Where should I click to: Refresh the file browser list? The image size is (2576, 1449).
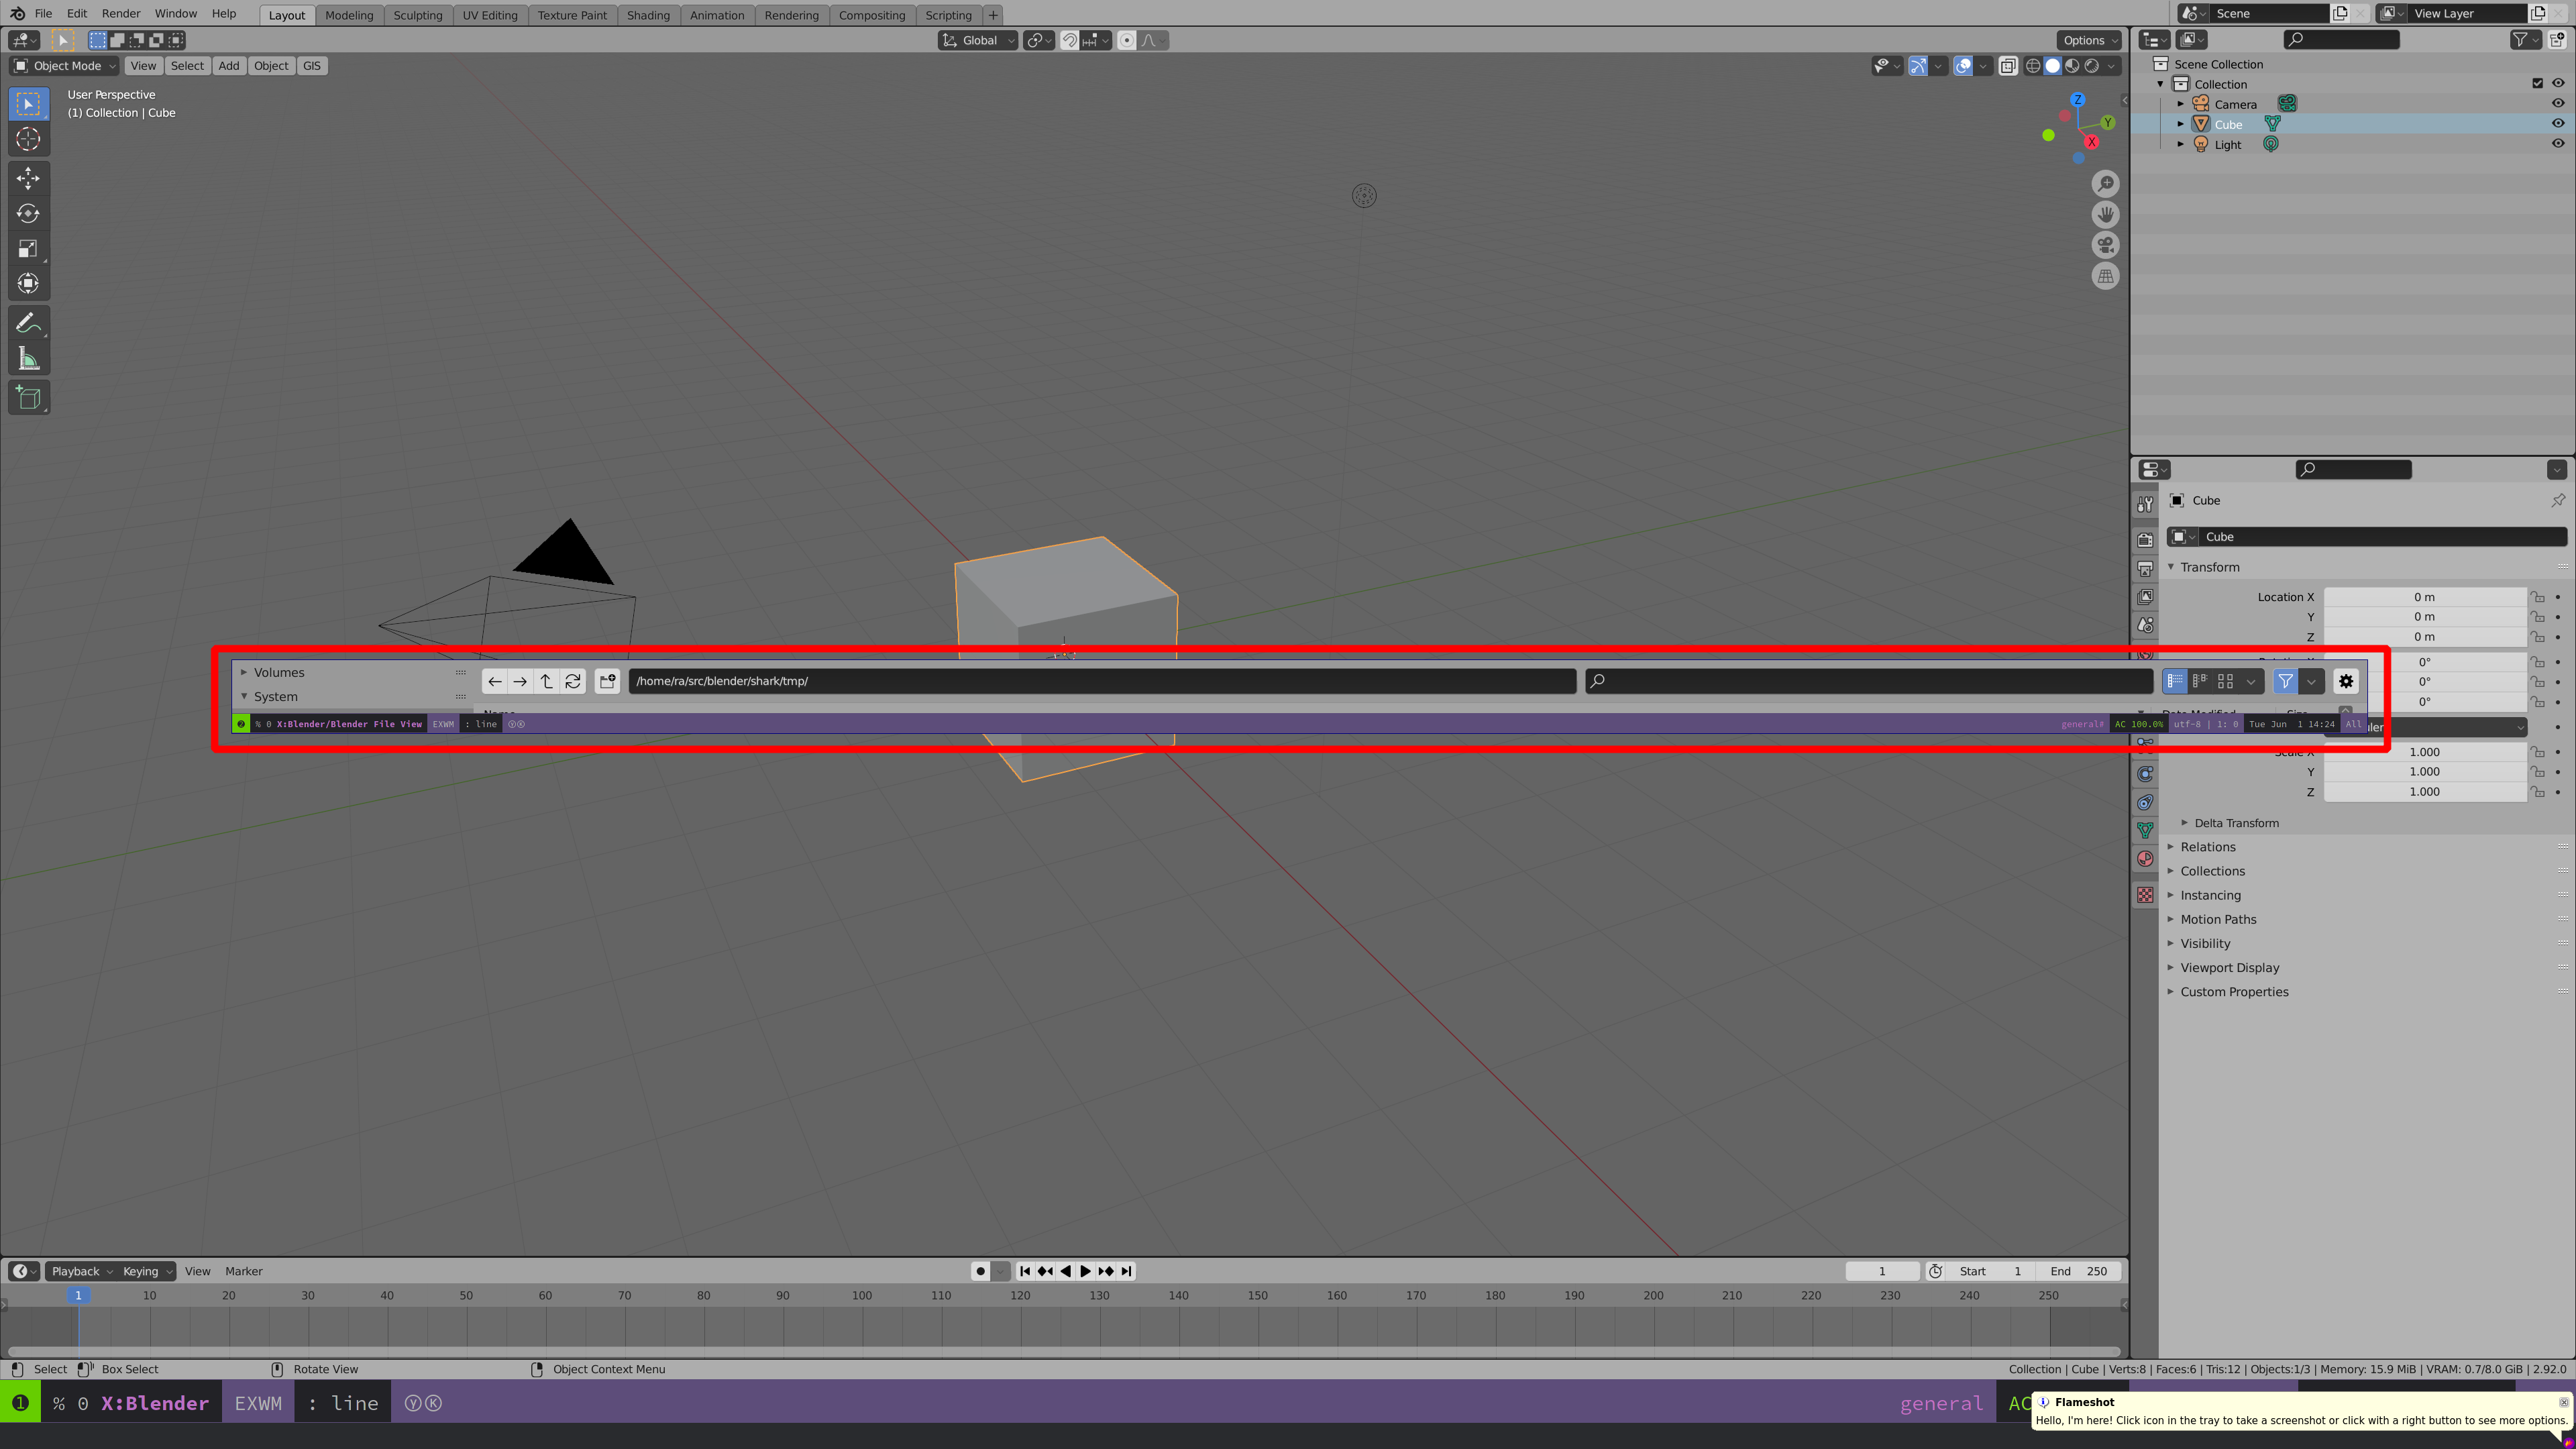tap(573, 681)
